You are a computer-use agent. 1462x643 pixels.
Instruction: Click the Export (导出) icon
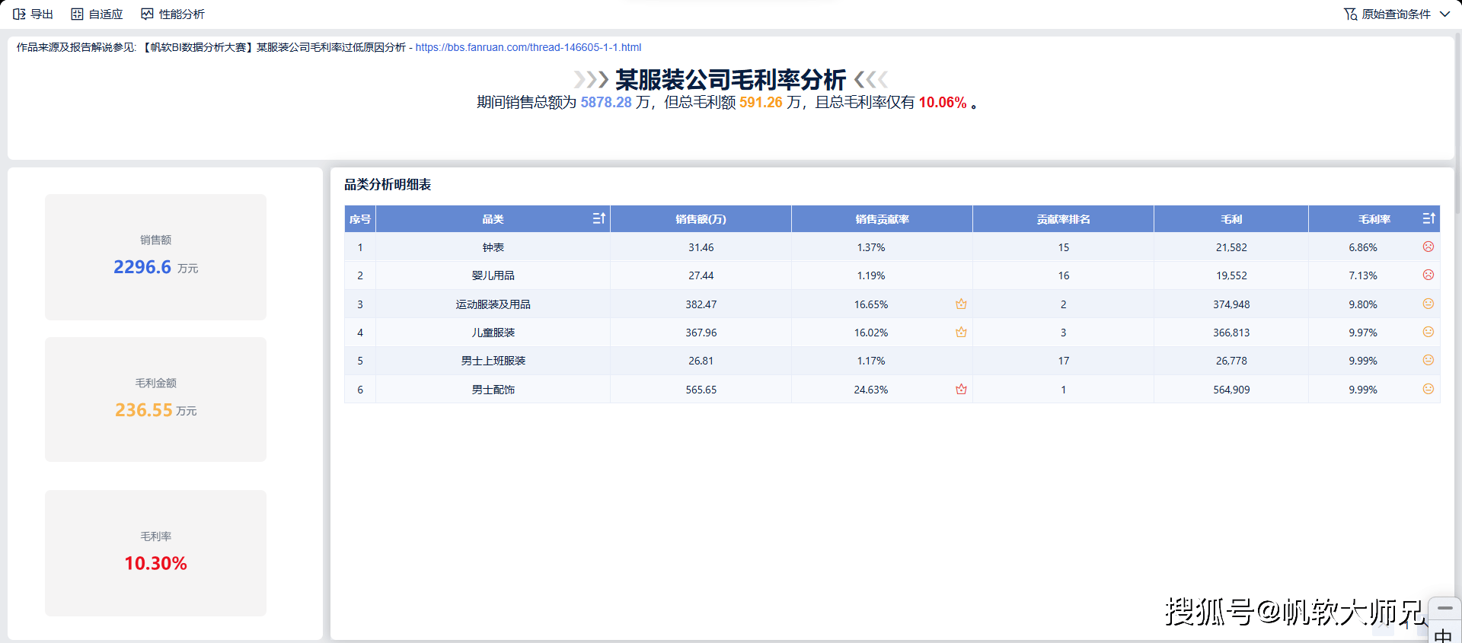pos(20,14)
